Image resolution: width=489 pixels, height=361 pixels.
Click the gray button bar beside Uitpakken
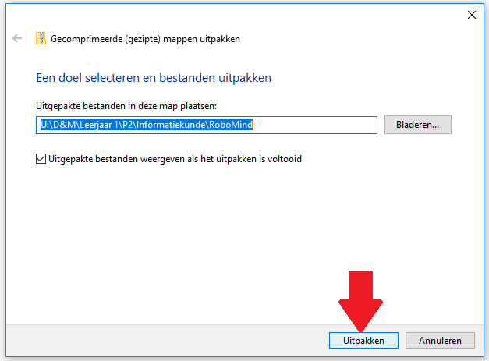[167, 341]
